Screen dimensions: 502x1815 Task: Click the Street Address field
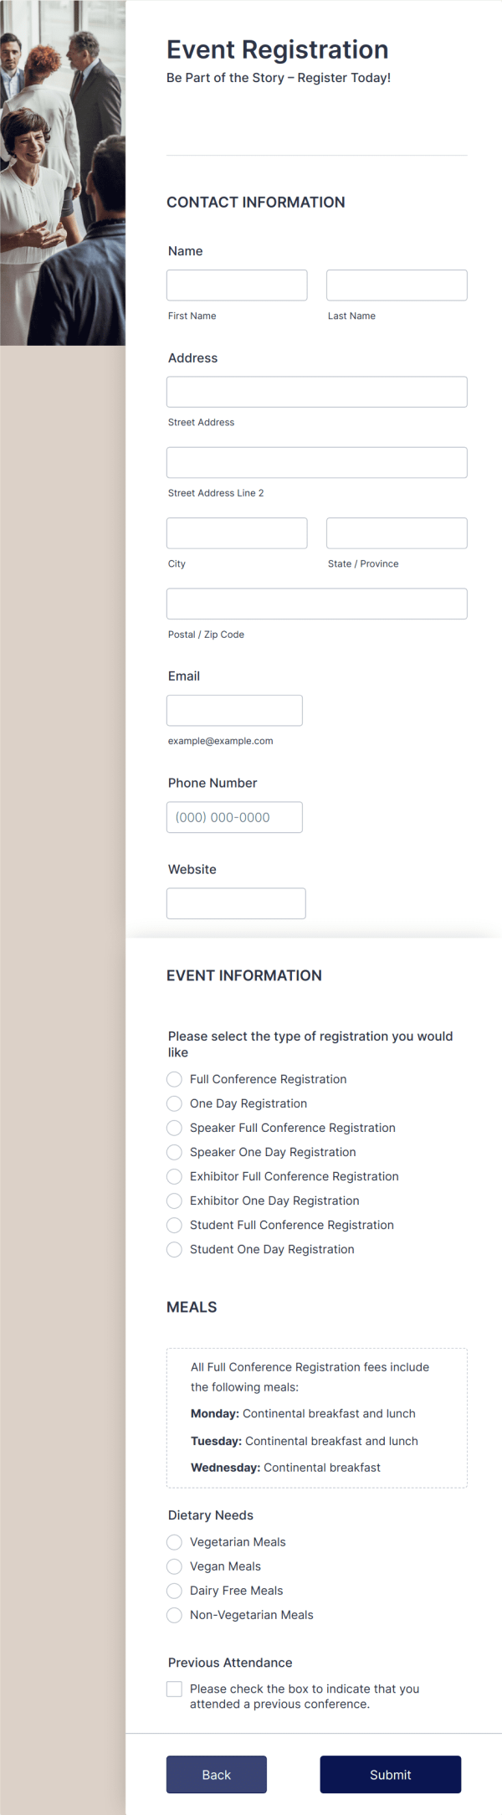click(x=316, y=391)
